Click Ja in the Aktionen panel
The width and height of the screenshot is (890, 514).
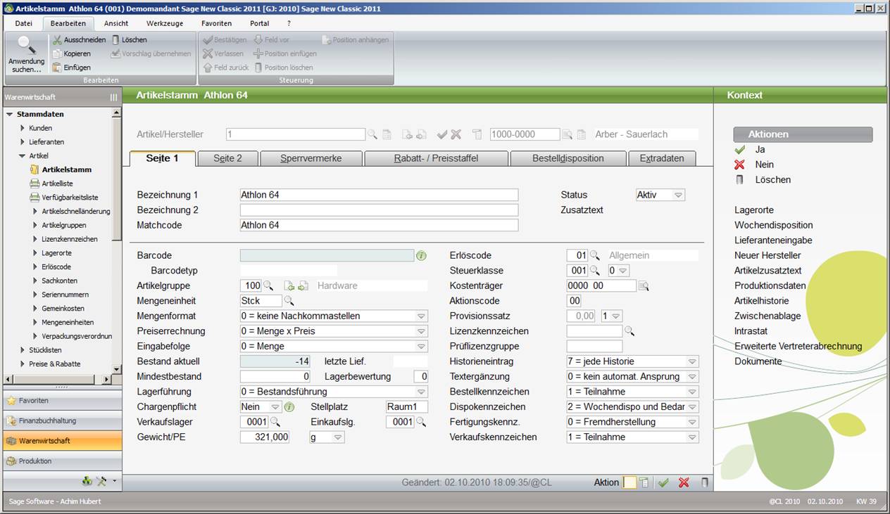pyautogui.click(x=760, y=150)
